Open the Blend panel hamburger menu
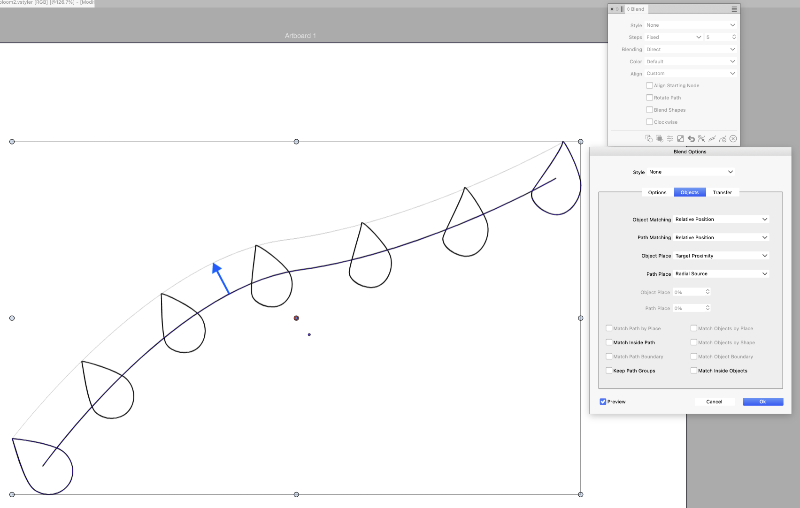This screenshot has width=800, height=508. point(734,9)
